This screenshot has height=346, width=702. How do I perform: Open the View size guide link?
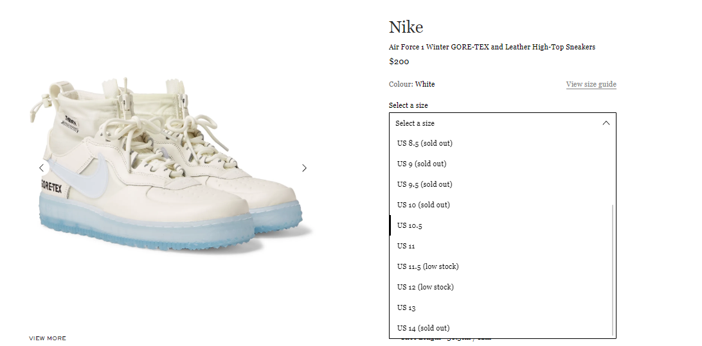tap(591, 84)
